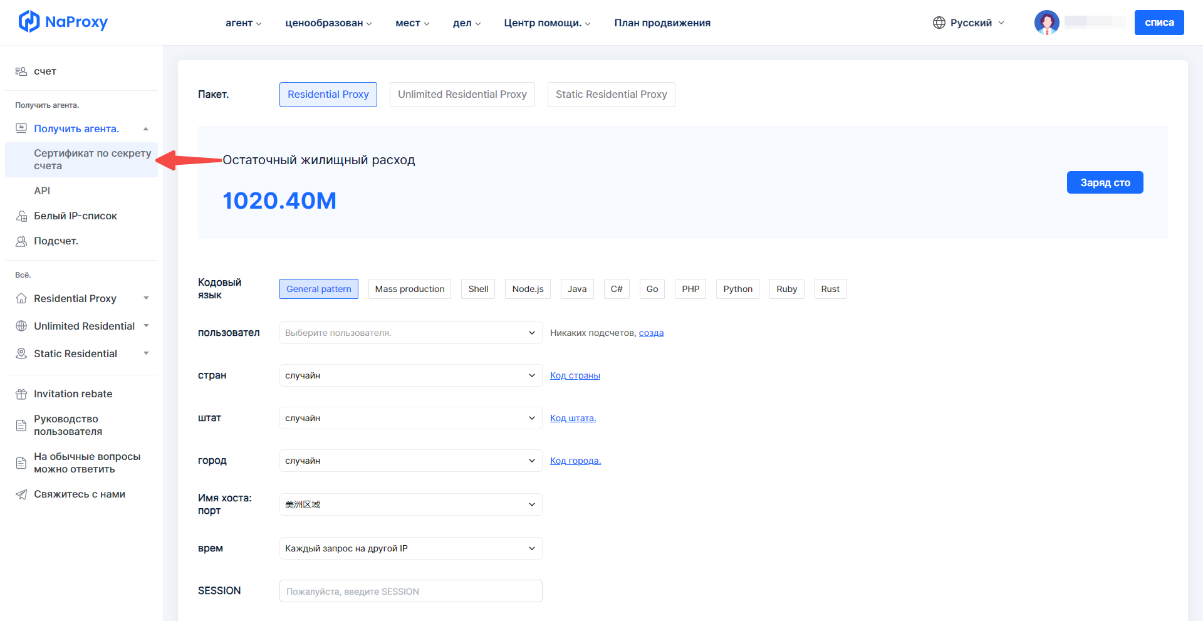The width and height of the screenshot is (1203, 621).
Task: Click the Подсчет user icon
Action: click(21, 241)
